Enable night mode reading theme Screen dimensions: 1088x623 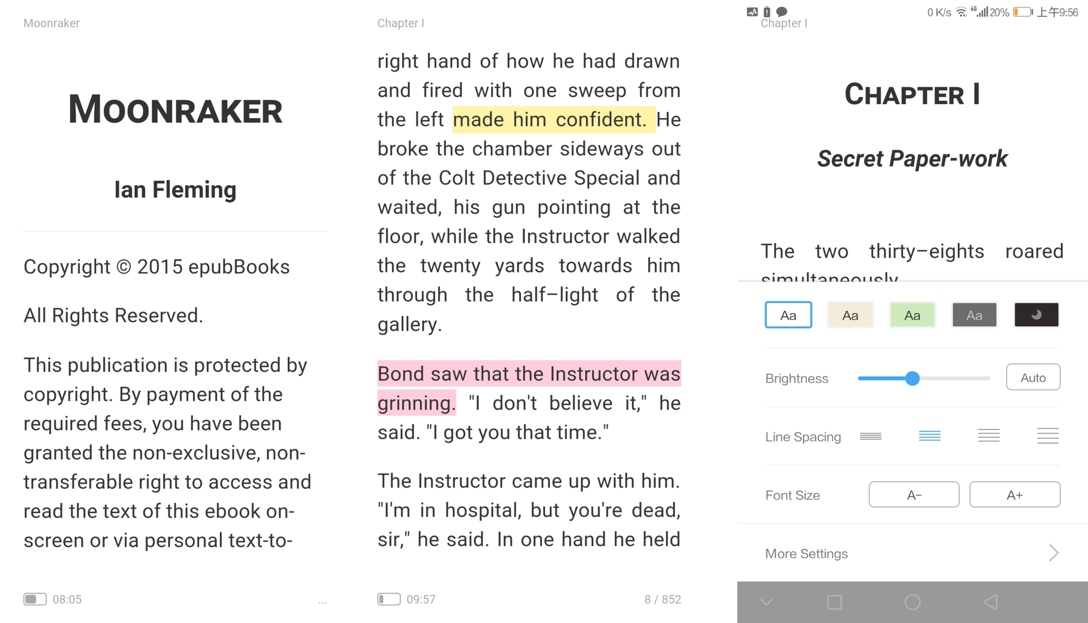[1037, 314]
